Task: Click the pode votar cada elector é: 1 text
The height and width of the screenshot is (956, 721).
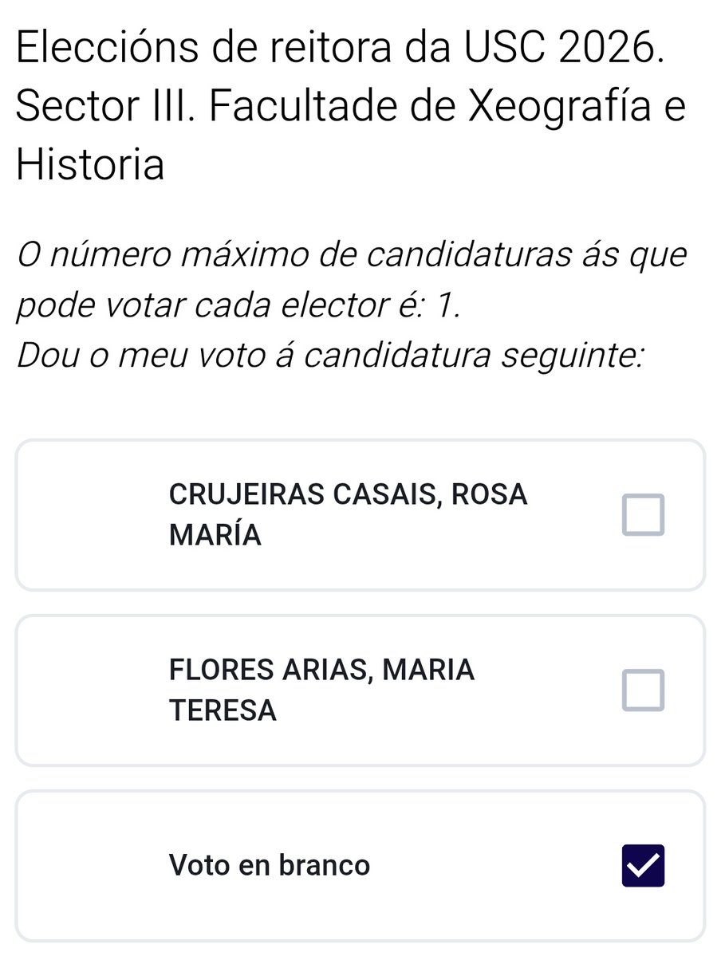Action: click(x=238, y=305)
